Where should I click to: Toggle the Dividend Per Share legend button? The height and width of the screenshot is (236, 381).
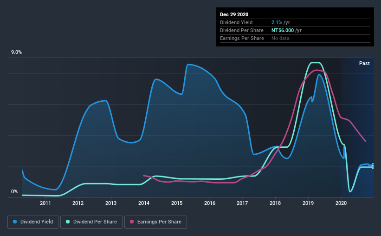[x=91, y=222]
